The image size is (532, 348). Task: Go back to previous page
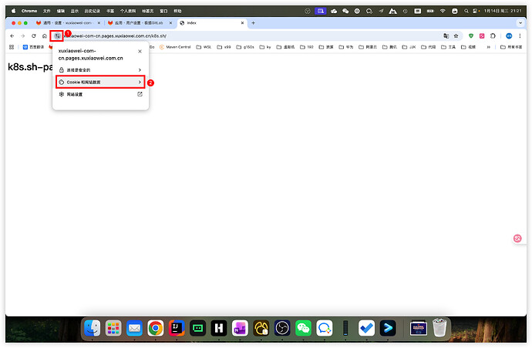click(12, 36)
